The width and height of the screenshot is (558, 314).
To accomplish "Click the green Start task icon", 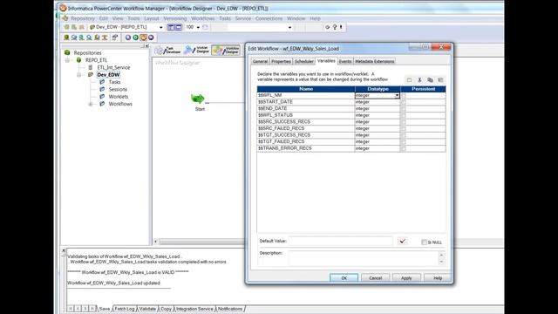I will (198, 99).
